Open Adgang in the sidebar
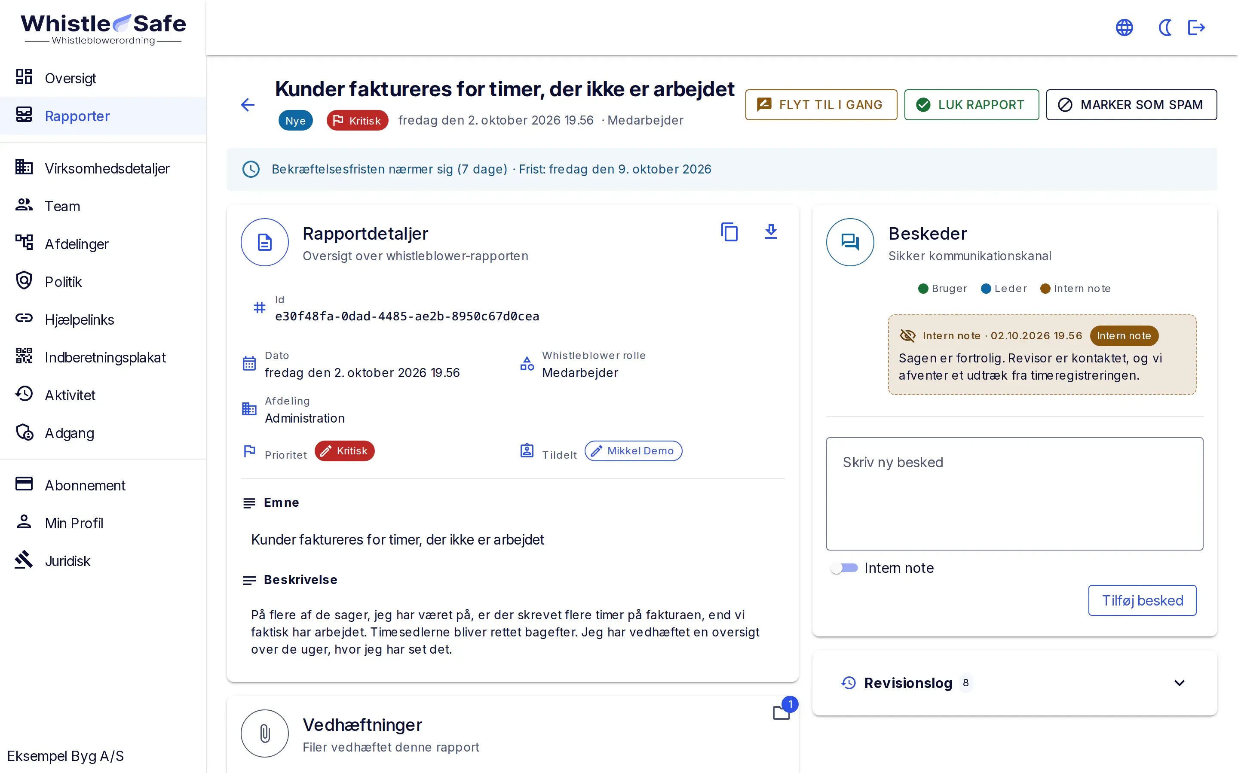The height and width of the screenshot is (773, 1238). (x=103, y=433)
